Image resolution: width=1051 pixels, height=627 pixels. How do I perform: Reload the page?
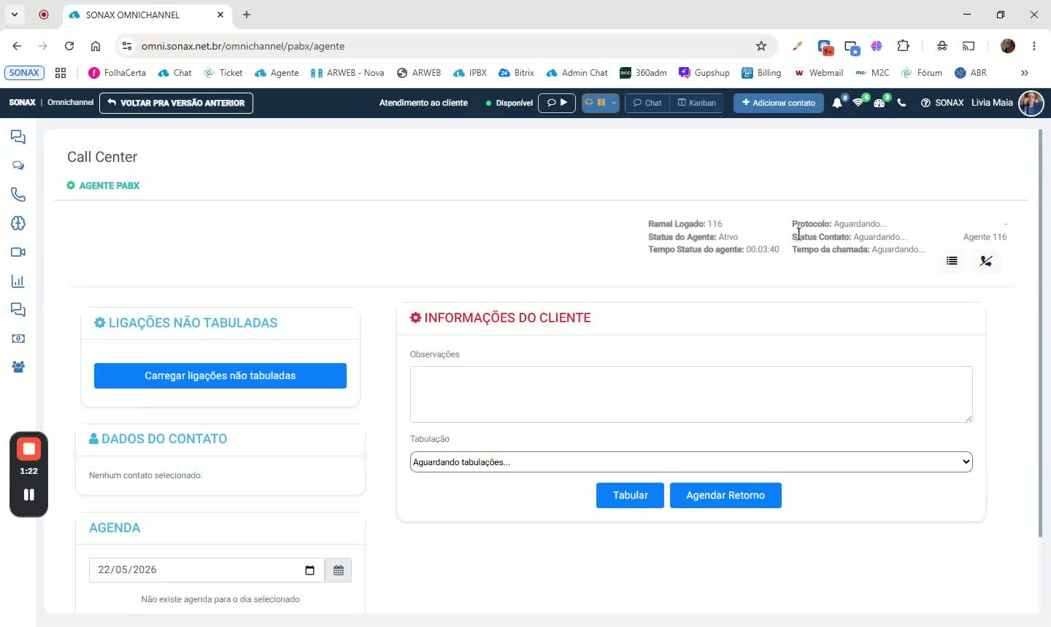tap(69, 46)
